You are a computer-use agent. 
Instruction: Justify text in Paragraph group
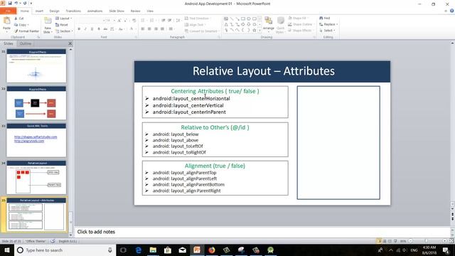pyautogui.click(x=163, y=29)
